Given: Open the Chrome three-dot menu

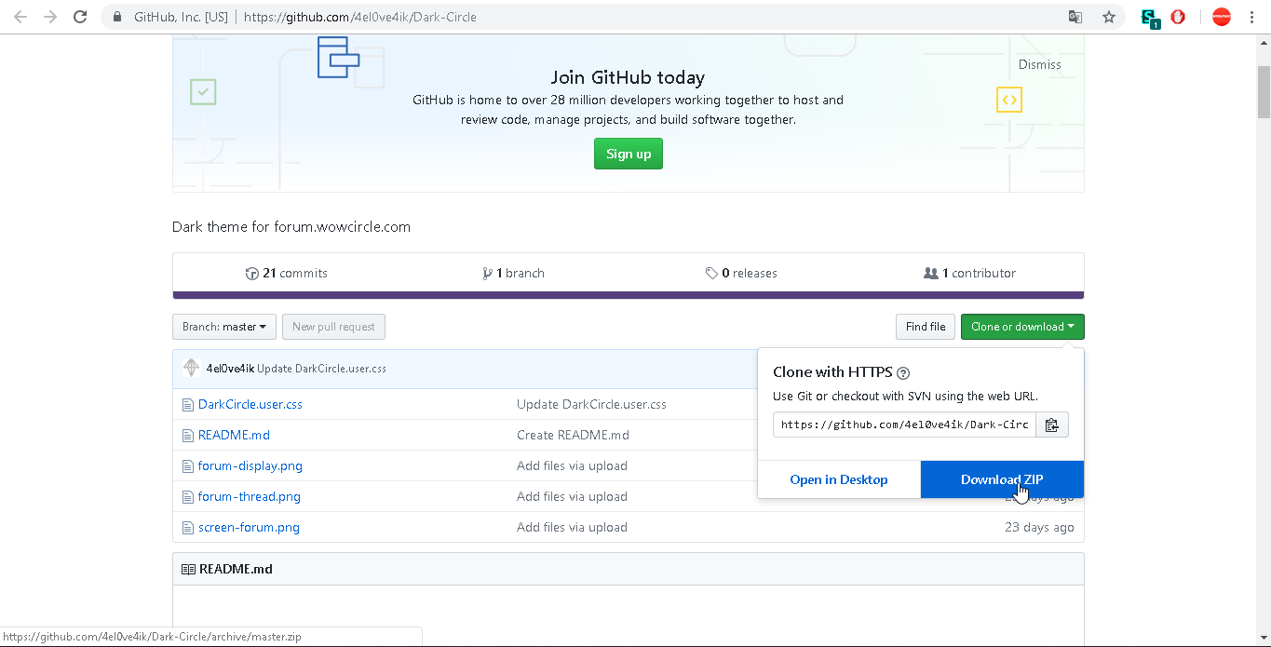Looking at the screenshot, I should (x=1251, y=17).
